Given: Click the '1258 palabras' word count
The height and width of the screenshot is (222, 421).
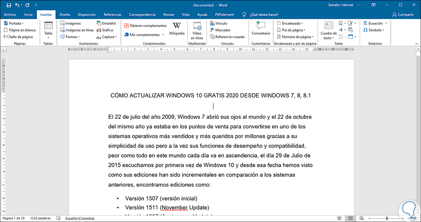Looking at the screenshot, I should point(40,219).
